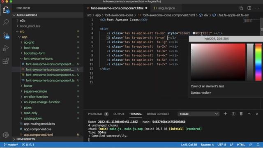Image resolution: width=263 pixels, height=148 pixels.
Task: Pick a shade in saturation color box
Action: pos(218,62)
